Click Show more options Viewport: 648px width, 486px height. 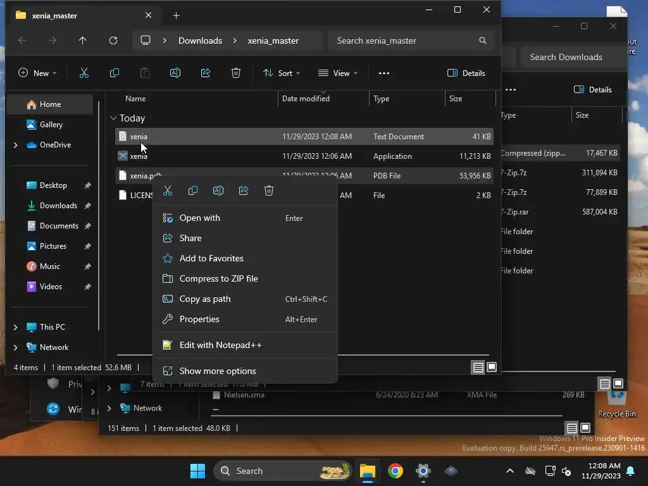[x=245, y=371]
